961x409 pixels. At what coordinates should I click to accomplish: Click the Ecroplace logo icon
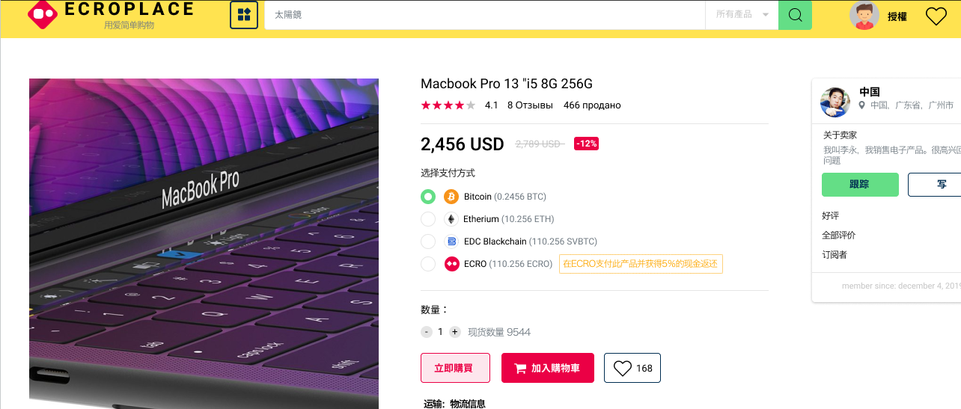pos(43,13)
